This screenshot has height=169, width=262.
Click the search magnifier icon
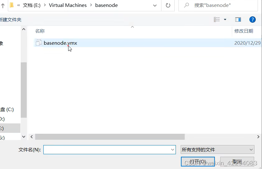pyautogui.click(x=186, y=5)
